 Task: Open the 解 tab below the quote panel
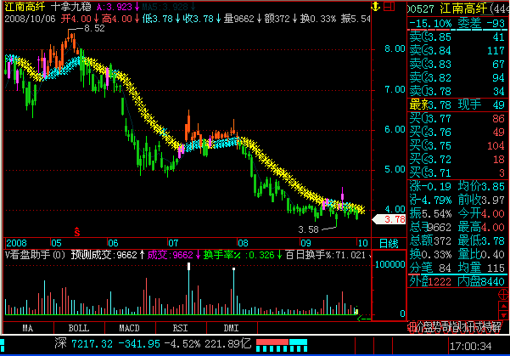pos(496,327)
